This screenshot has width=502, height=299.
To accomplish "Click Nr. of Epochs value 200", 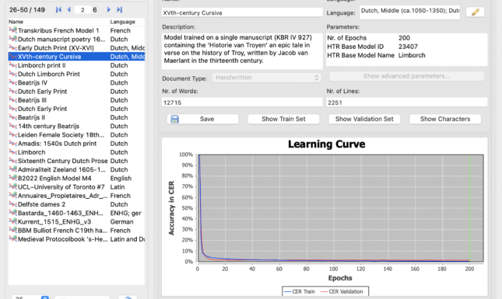I will tap(404, 38).
